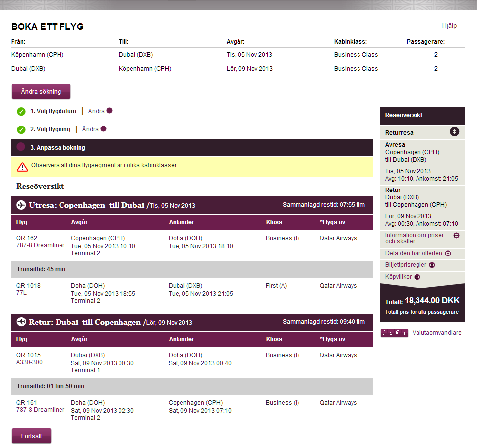Click the green checkmark for Välj flygdatum
The width and height of the screenshot is (477, 446).
point(21,112)
